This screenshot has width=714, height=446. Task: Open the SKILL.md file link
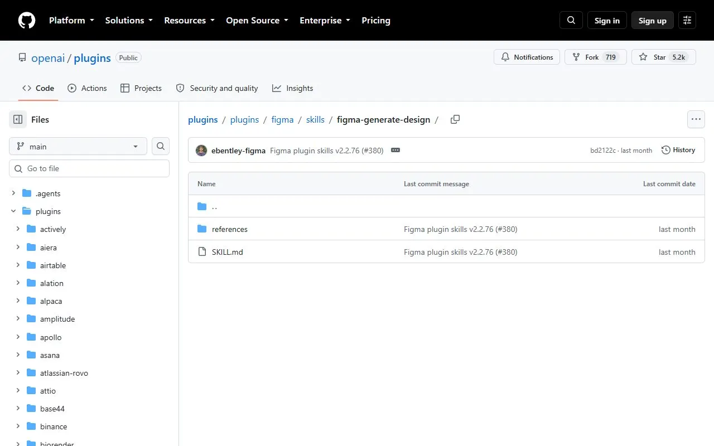pyautogui.click(x=228, y=252)
